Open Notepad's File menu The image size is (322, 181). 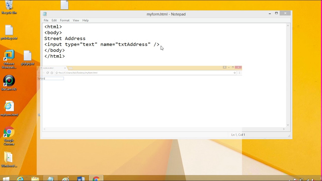(x=46, y=20)
